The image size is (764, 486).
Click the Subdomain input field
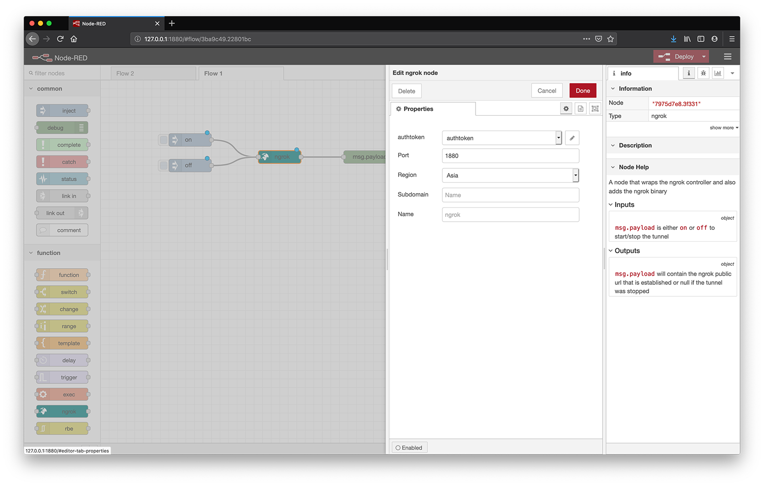pos(510,195)
